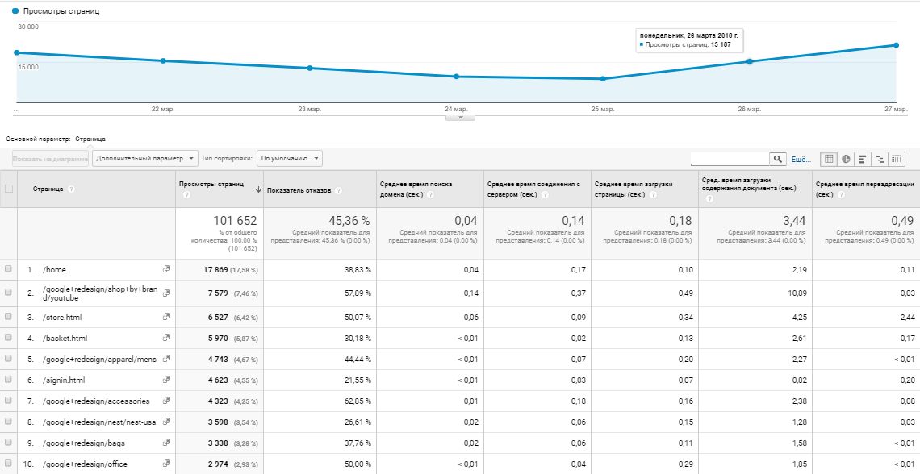This screenshot has height=474, width=920.
Task: Expand the По умолчанию sort type dropdown
Action: (x=290, y=159)
